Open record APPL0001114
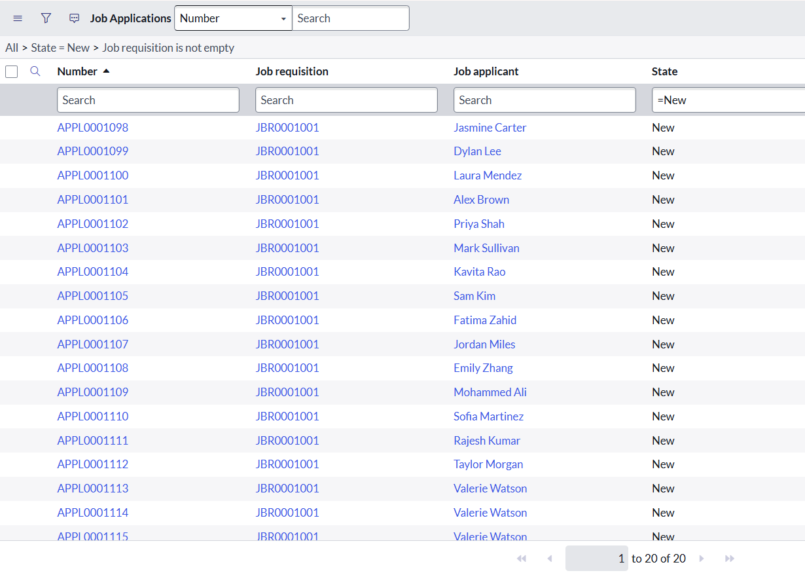This screenshot has width=805, height=573. (93, 513)
